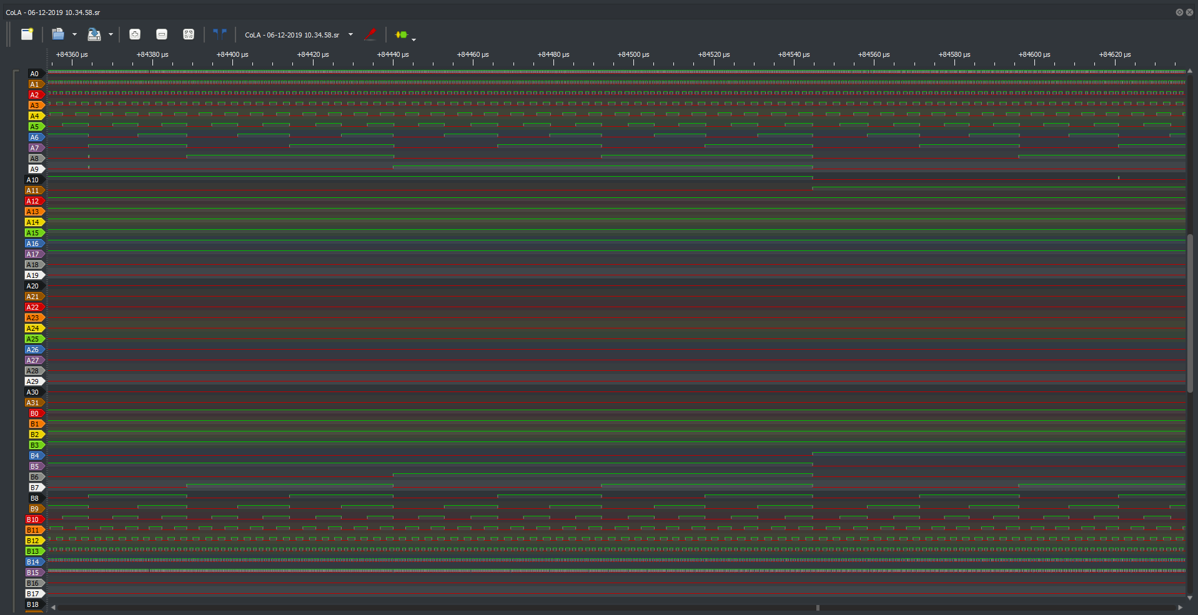
Task: Click the horizontal scrollbar right arrow
Action: pos(1180,607)
